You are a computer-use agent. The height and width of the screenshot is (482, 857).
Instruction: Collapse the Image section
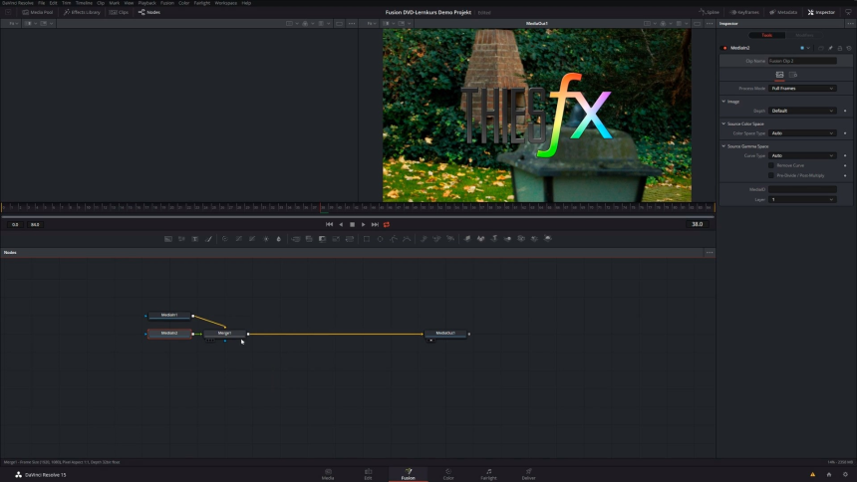(x=723, y=102)
